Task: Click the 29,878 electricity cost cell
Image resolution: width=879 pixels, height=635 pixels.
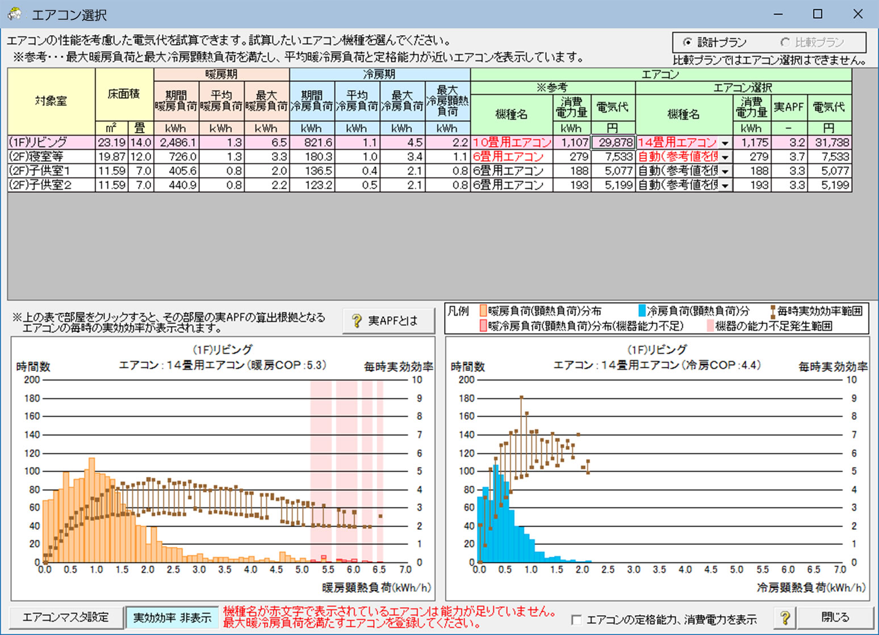Action: 613,143
